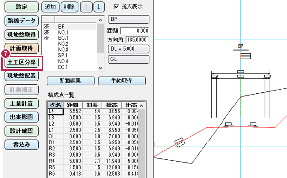Click the 削除 button
Viewport: 287px width, 178px height.
pyautogui.click(x=69, y=7)
